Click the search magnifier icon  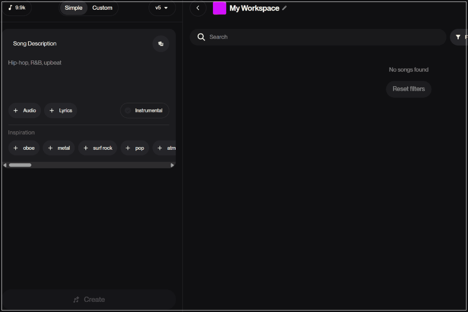click(201, 37)
